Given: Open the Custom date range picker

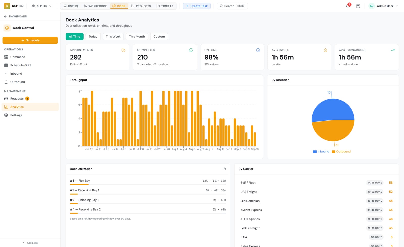Looking at the screenshot, I should [x=159, y=37].
